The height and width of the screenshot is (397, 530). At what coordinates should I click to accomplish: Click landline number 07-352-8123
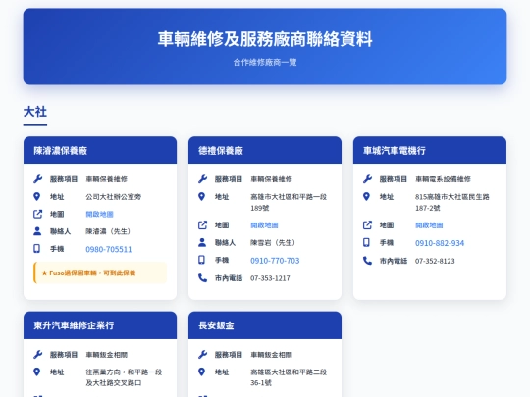coord(435,261)
